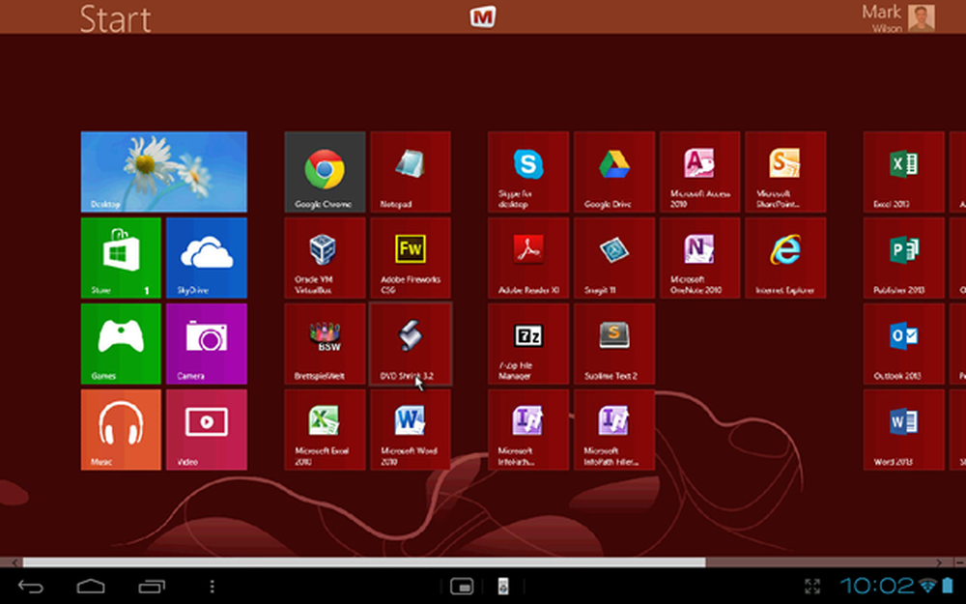The height and width of the screenshot is (604, 966).
Task: Open the Publisher 2013 tile
Action: (x=904, y=258)
